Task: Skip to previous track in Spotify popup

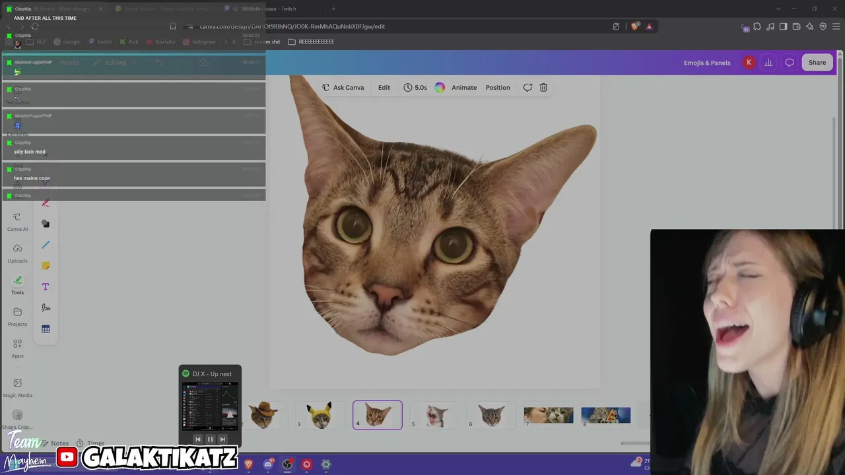Action: pos(197,439)
